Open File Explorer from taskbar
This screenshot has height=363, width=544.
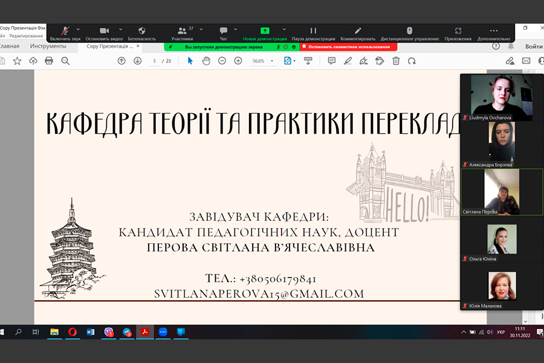pos(54,332)
